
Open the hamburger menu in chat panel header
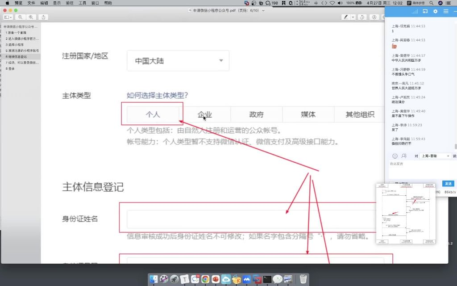(x=446, y=11)
